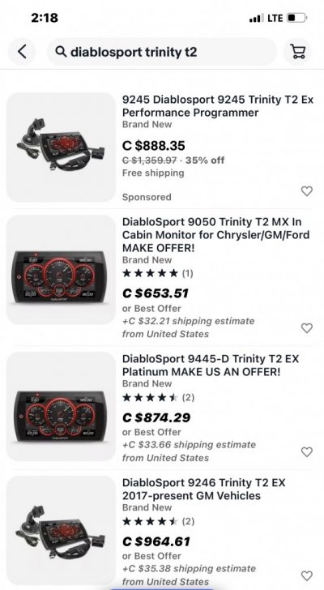View star rating for 9246 listing
This screenshot has height=590, width=324.
pos(158,521)
